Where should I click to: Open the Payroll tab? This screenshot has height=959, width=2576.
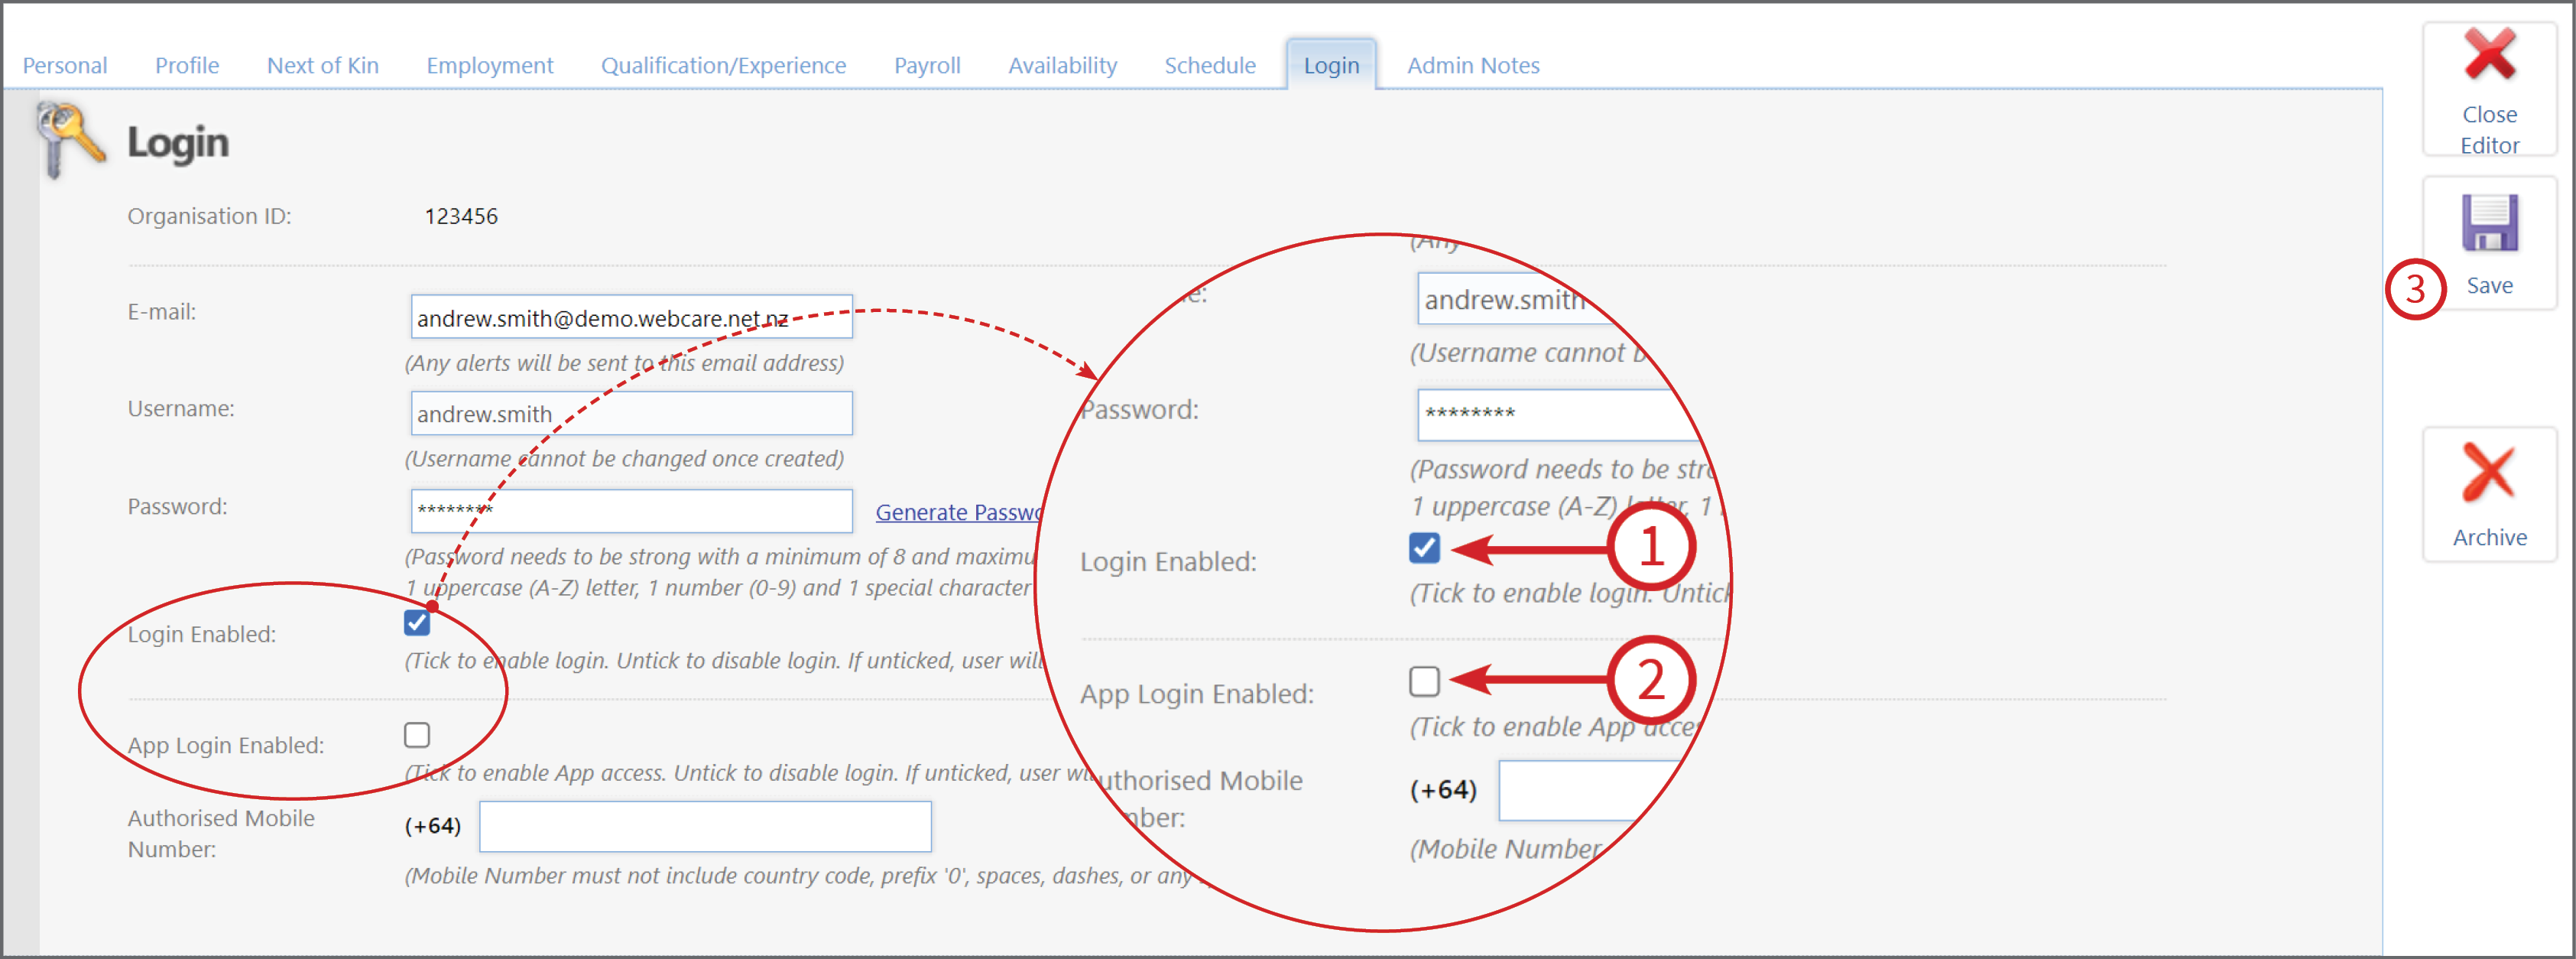click(927, 64)
